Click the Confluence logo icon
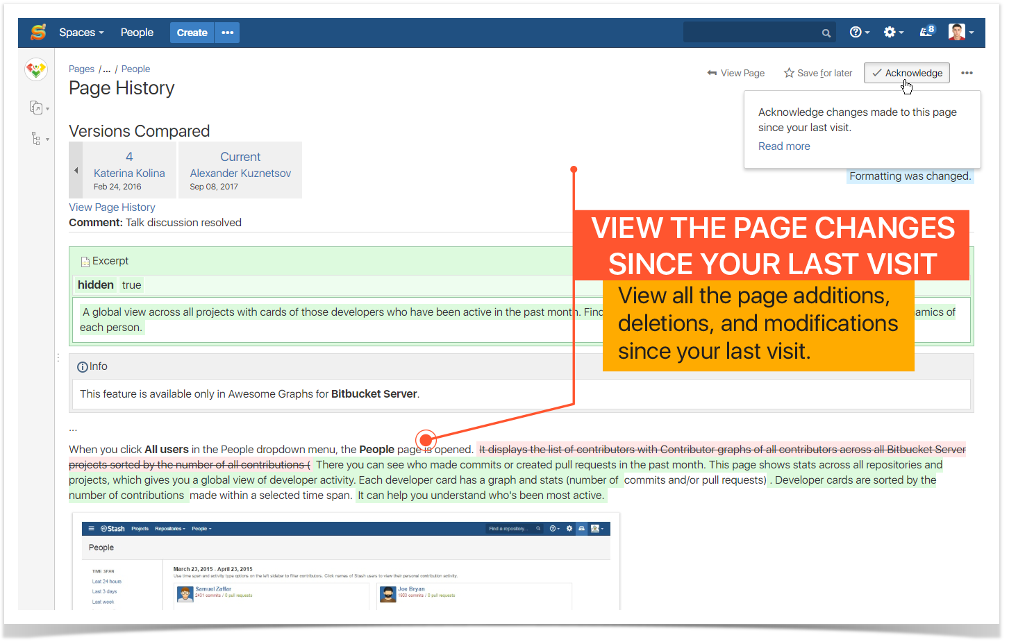 pos(38,32)
